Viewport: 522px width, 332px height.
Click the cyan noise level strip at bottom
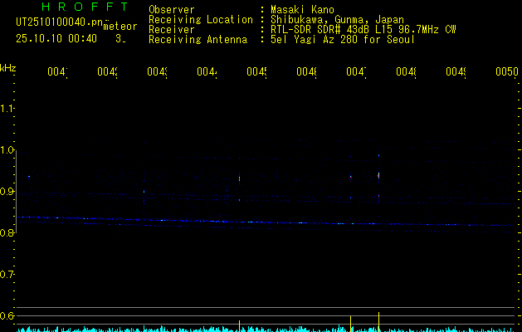(x=166, y=330)
